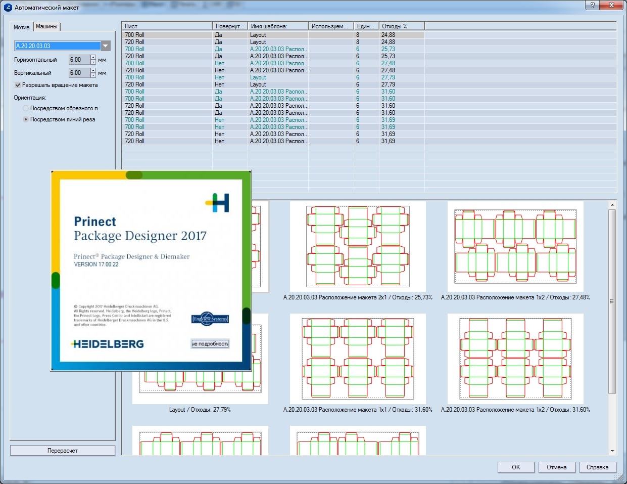Sort the table by the Лист column header
Screen dimensions: 627x484
pyautogui.click(x=167, y=26)
